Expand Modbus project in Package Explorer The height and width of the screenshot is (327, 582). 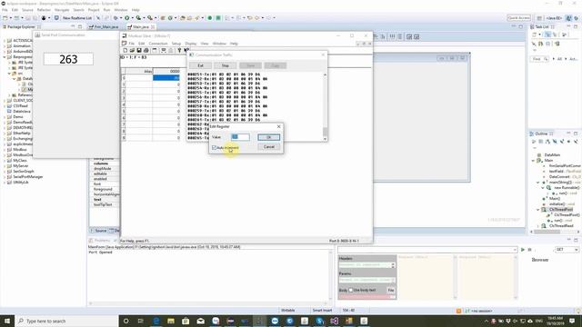click(5, 149)
